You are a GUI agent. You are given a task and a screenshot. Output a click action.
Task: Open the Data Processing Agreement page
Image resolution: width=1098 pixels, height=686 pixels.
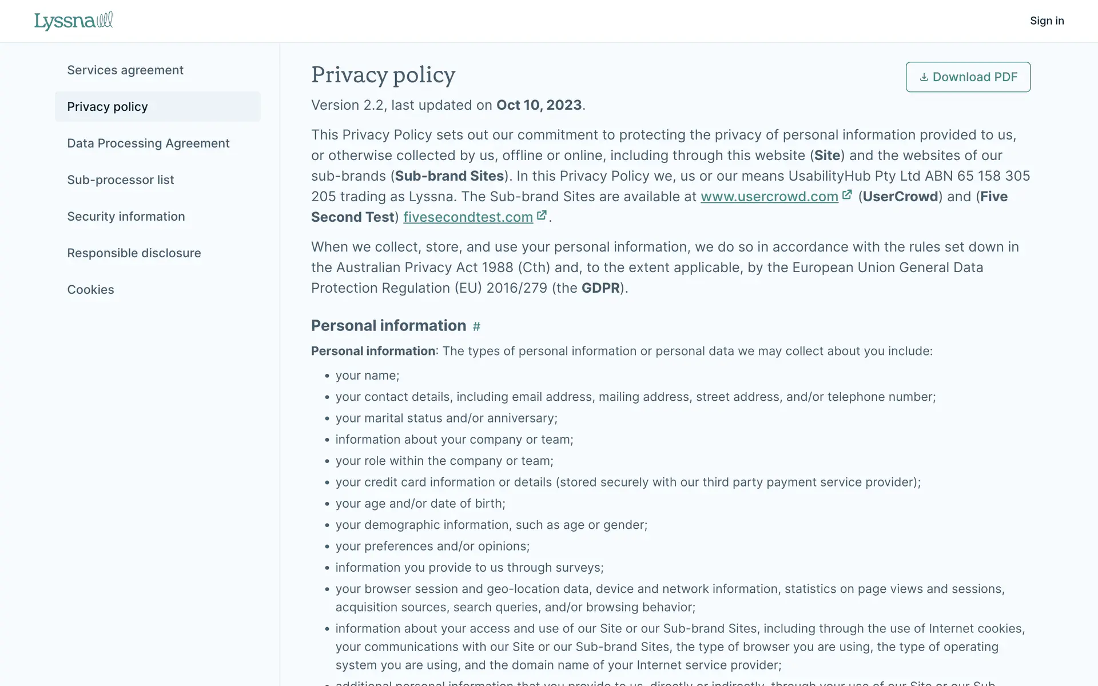[148, 143]
